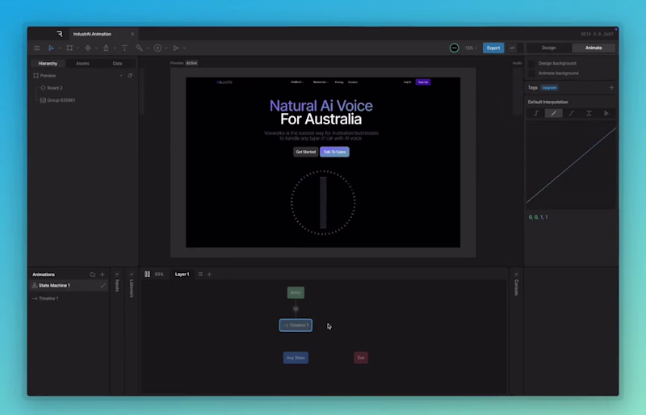Close the IndustrAI Animation tab
This screenshot has width=646, height=415.
pos(132,34)
